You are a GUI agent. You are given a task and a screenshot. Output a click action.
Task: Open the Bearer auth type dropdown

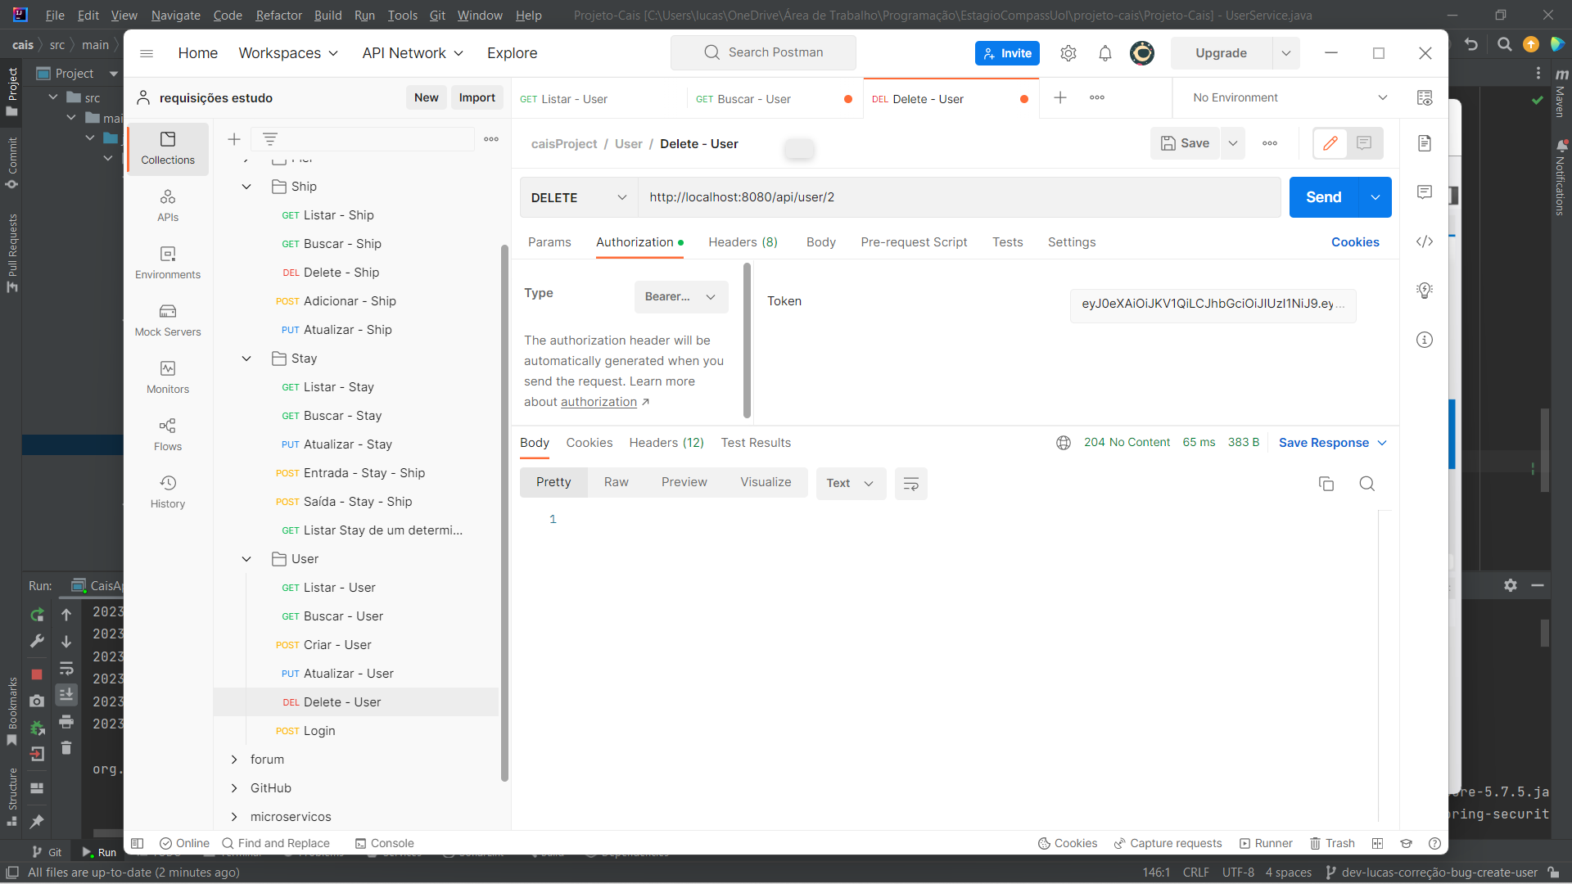pos(680,297)
